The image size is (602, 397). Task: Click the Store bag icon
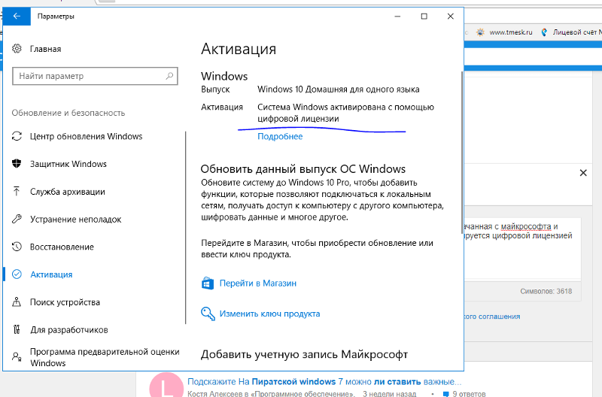click(x=208, y=283)
